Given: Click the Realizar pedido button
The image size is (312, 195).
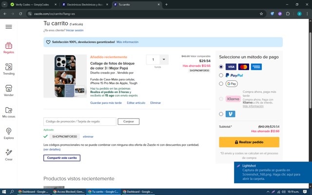Looking at the screenshot, I should [249, 142].
